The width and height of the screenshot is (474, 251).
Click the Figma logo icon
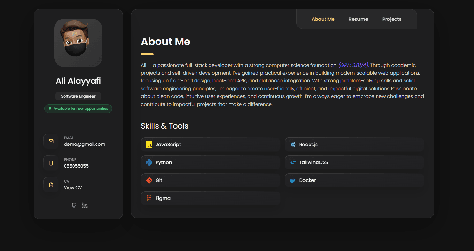(x=149, y=198)
